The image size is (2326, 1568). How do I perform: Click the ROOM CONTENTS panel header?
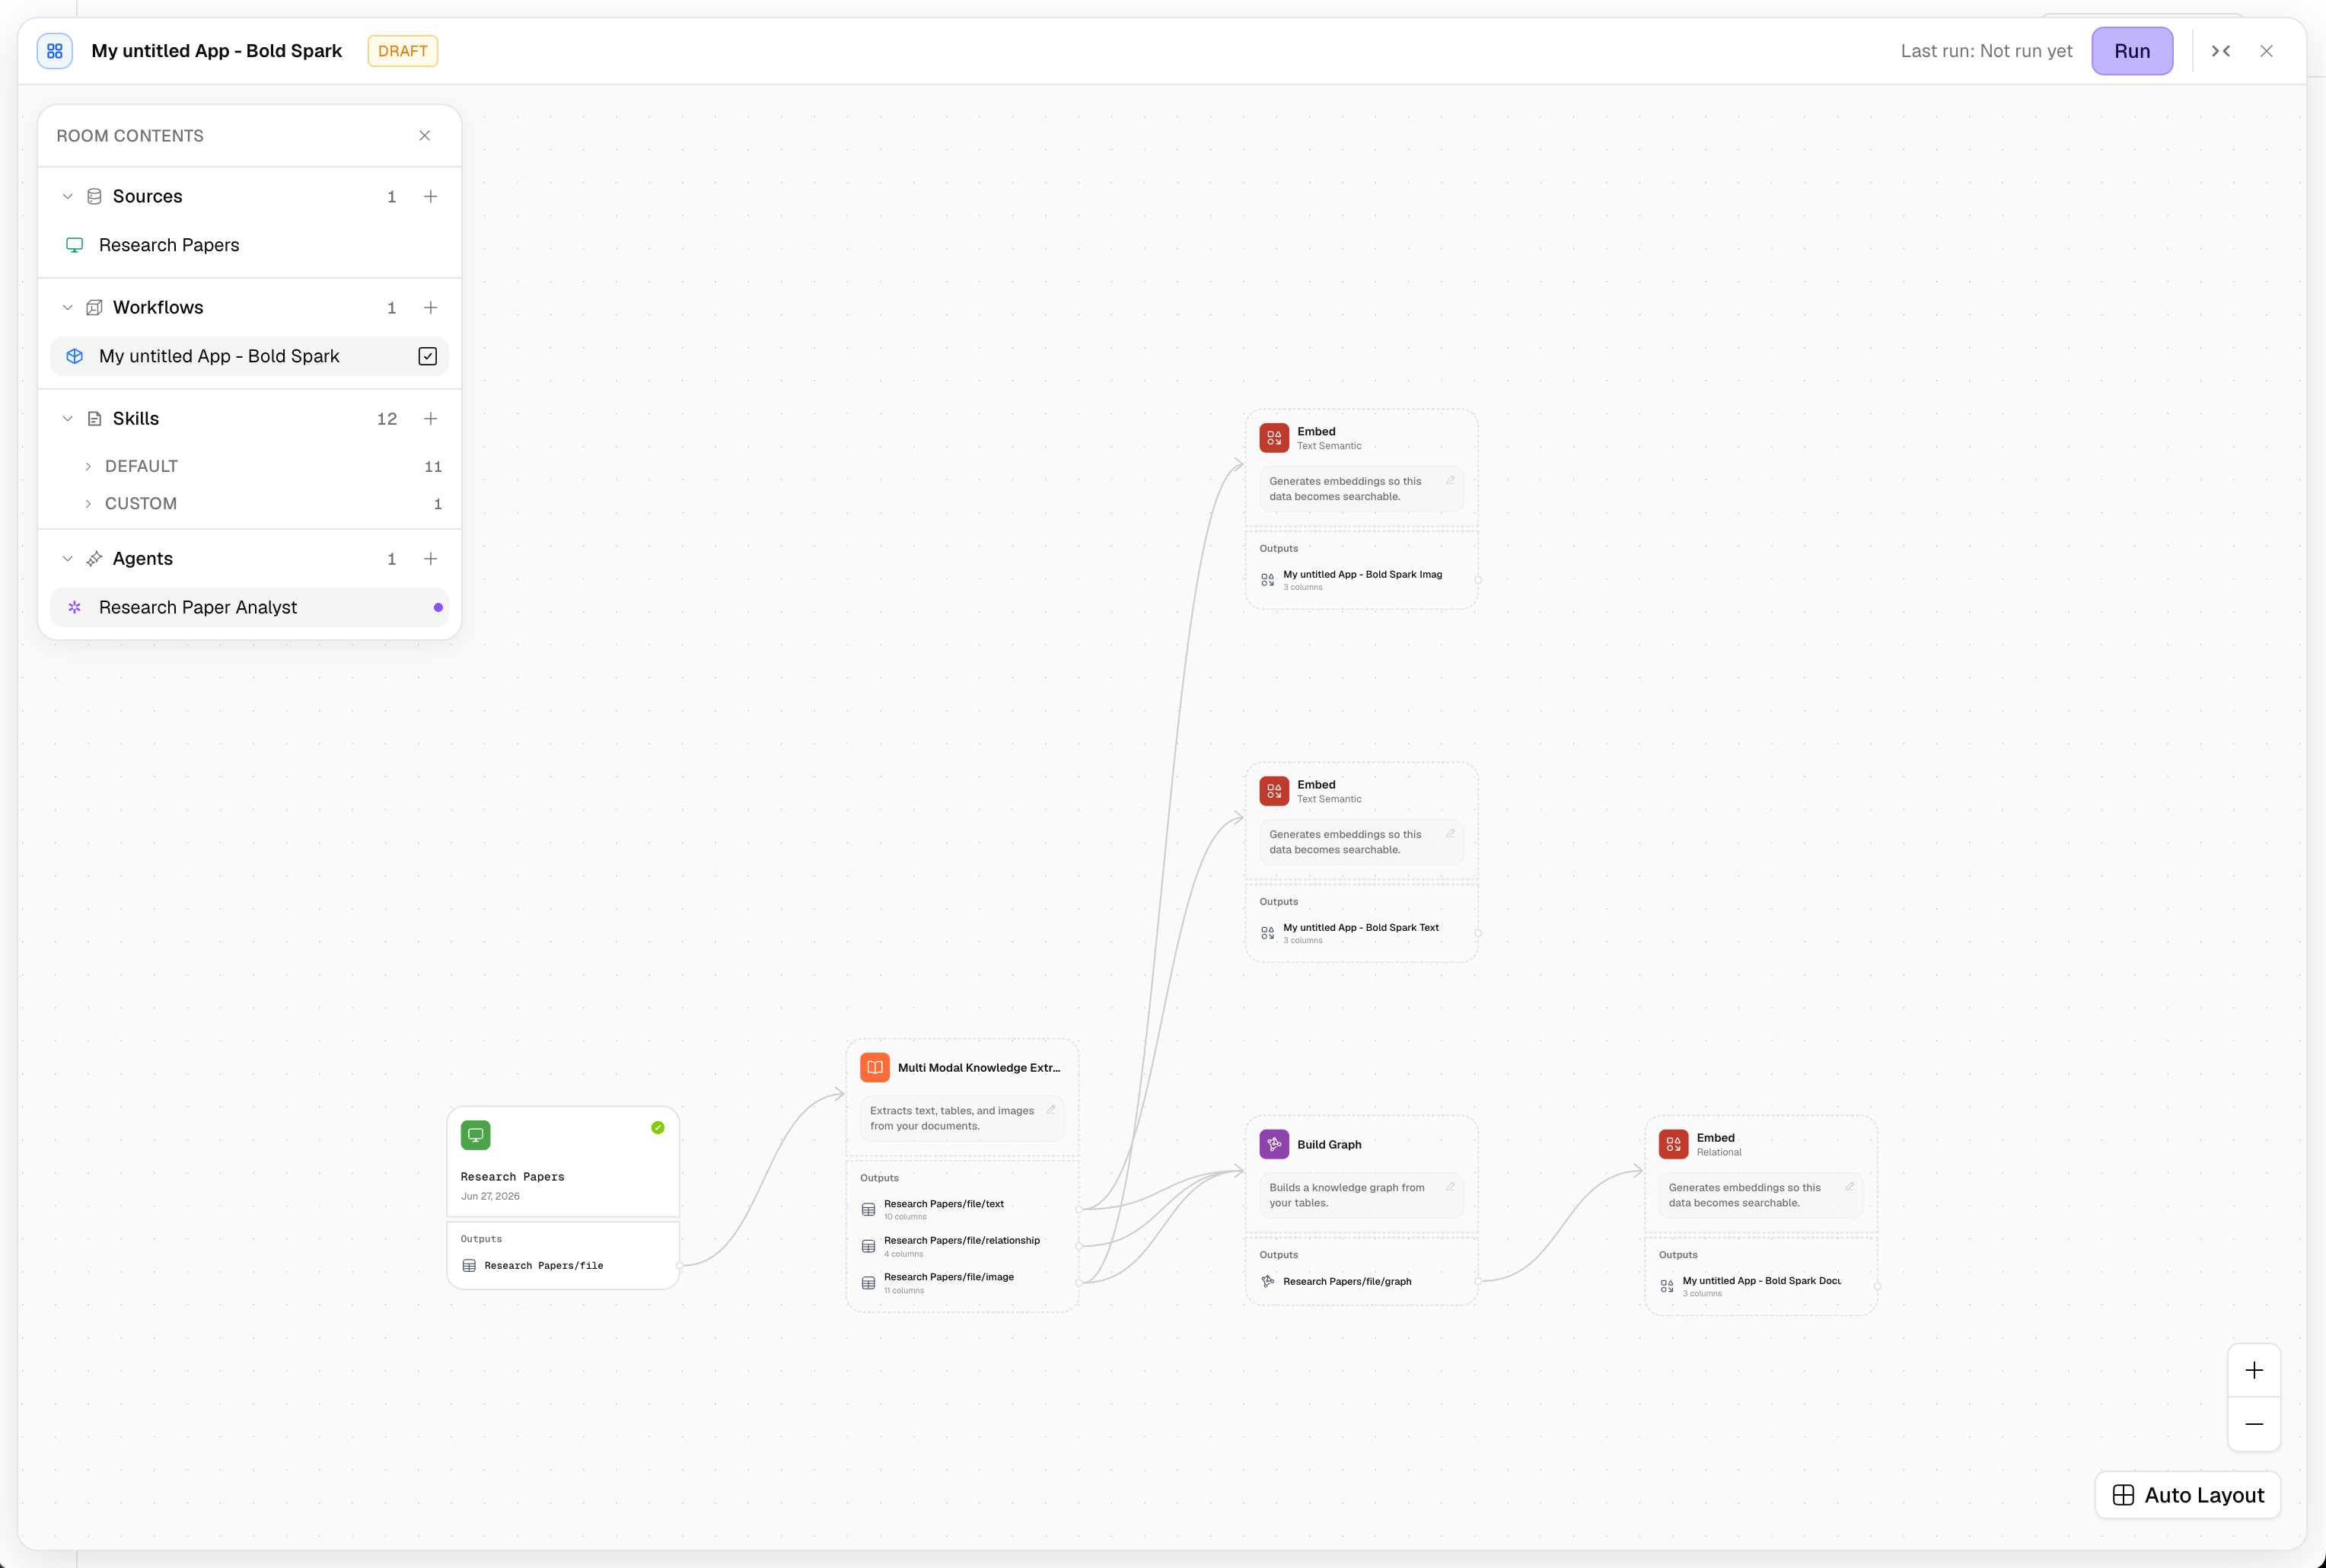pyautogui.click(x=130, y=136)
